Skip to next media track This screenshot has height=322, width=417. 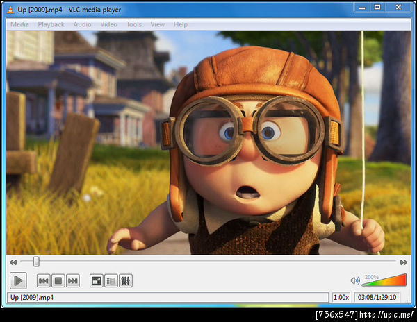[72, 280]
